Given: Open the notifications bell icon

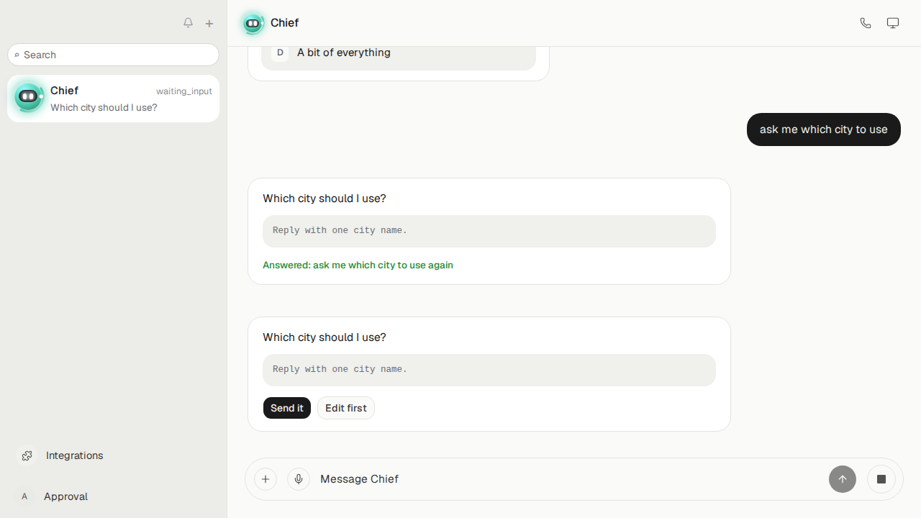Looking at the screenshot, I should point(188,23).
